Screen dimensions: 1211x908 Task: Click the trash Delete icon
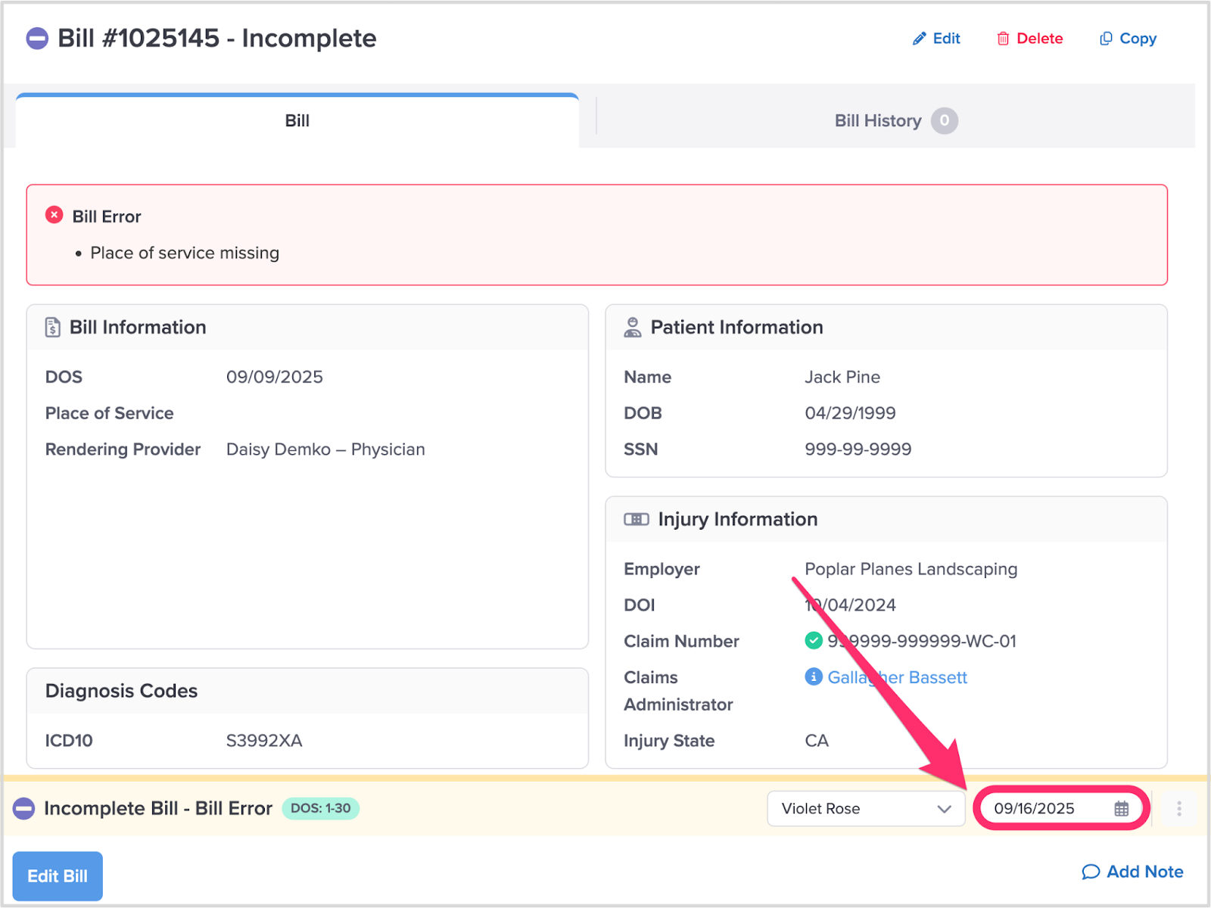(x=1003, y=39)
